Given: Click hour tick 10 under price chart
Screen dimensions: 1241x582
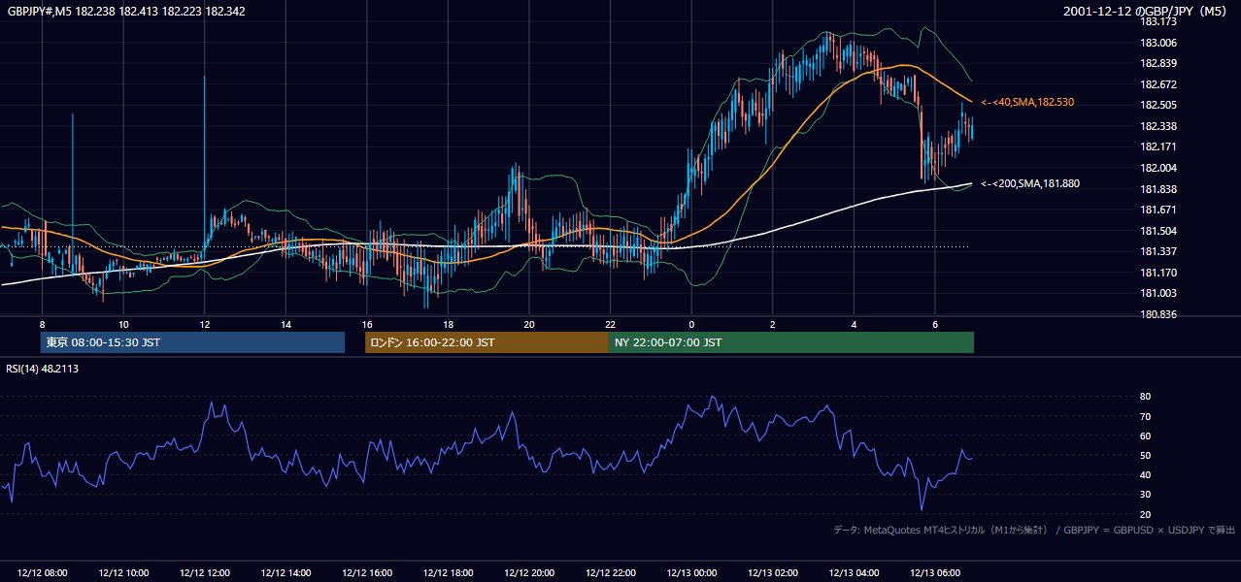Looking at the screenshot, I should tap(123, 324).
